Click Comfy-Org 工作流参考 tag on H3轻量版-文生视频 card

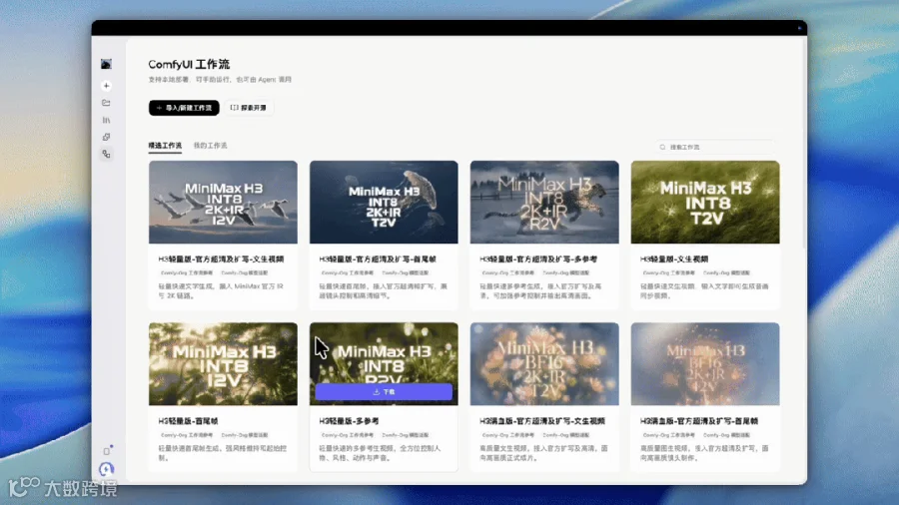pos(668,273)
